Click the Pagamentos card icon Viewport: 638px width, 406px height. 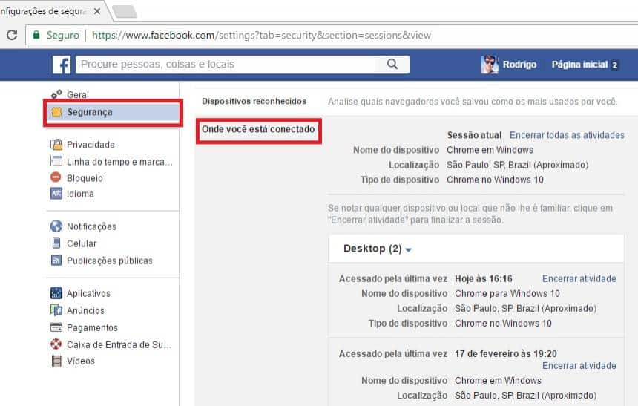pyautogui.click(x=56, y=327)
